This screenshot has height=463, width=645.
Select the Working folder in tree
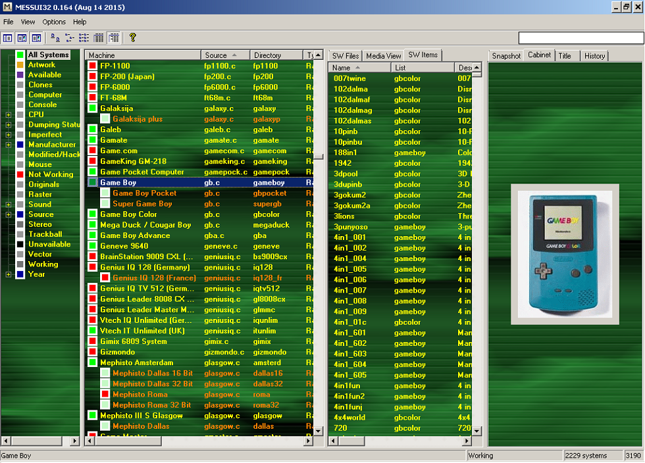click(x=43, y=264)
